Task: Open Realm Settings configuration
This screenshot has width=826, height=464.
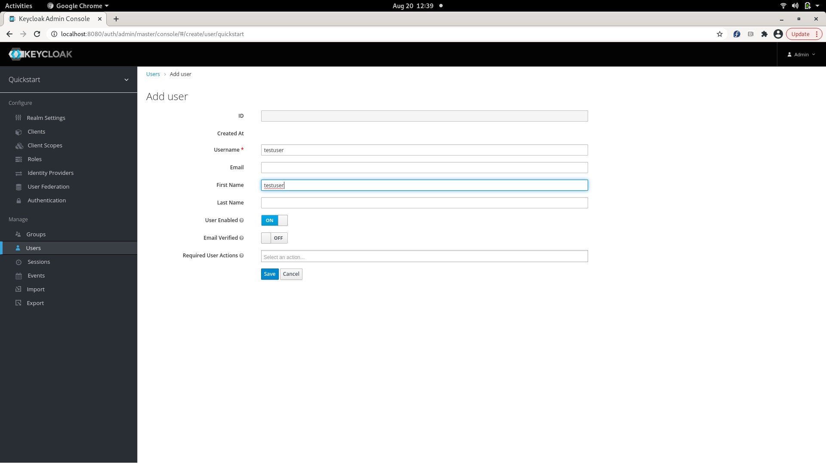Action: [46, 117]
